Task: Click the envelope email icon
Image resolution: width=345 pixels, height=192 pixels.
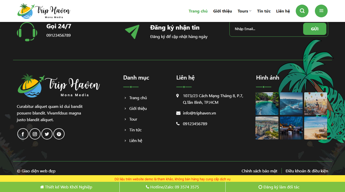Action: click(x=178, y=113)
